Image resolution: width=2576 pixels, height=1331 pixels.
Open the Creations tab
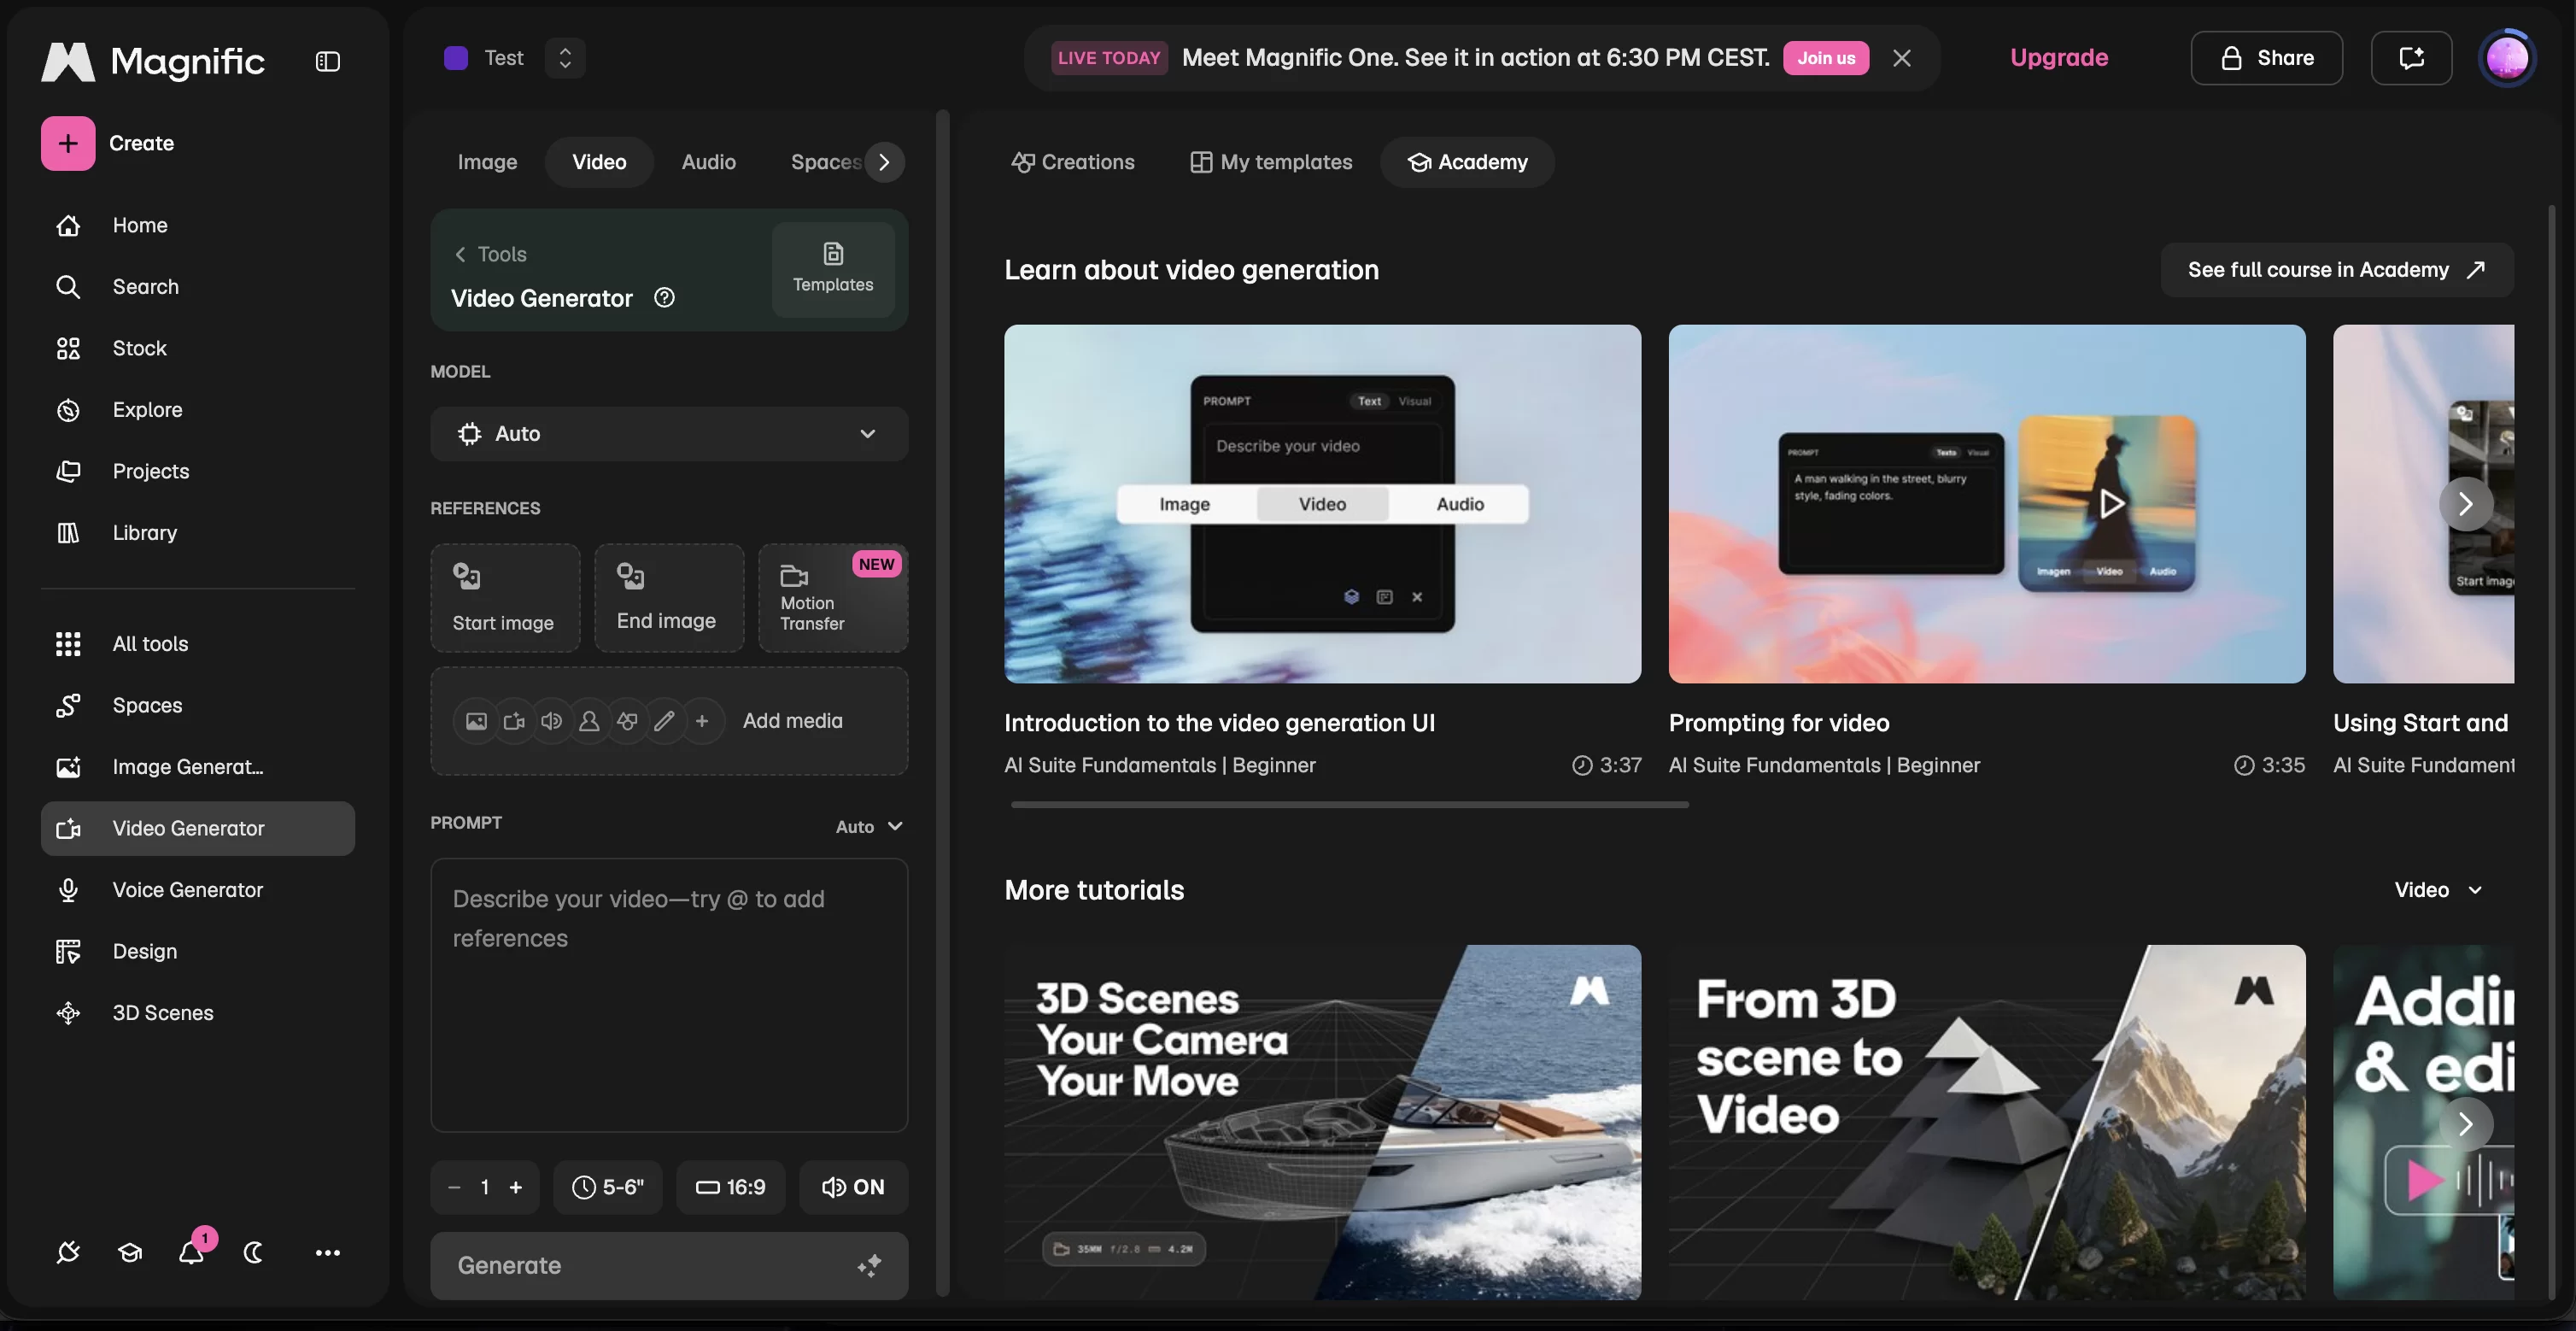(1073, 162)
